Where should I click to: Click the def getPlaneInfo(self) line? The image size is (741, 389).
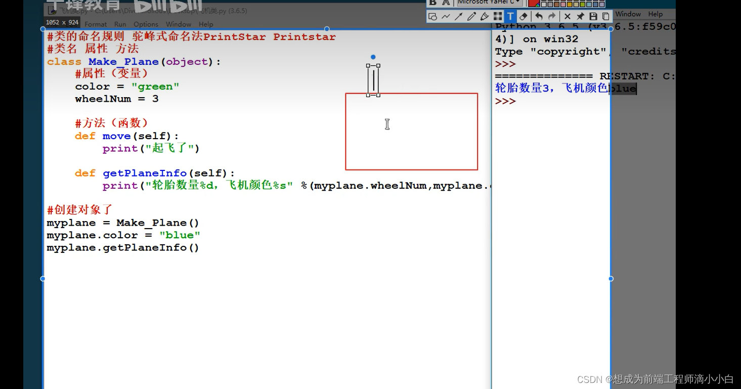tap(155, 173)
